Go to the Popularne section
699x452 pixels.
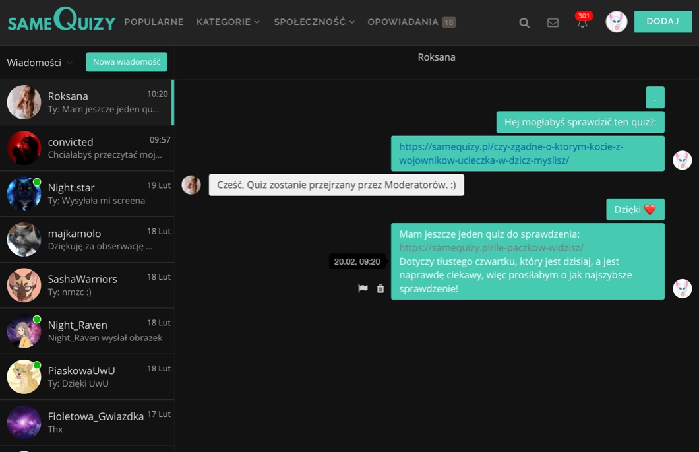154,22
